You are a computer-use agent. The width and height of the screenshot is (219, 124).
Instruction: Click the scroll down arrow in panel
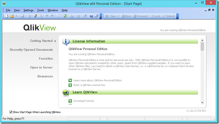202,103
